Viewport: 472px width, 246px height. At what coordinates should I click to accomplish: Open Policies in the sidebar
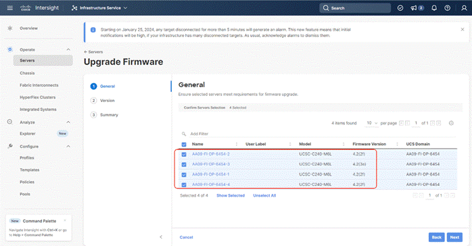pos(27,182)
